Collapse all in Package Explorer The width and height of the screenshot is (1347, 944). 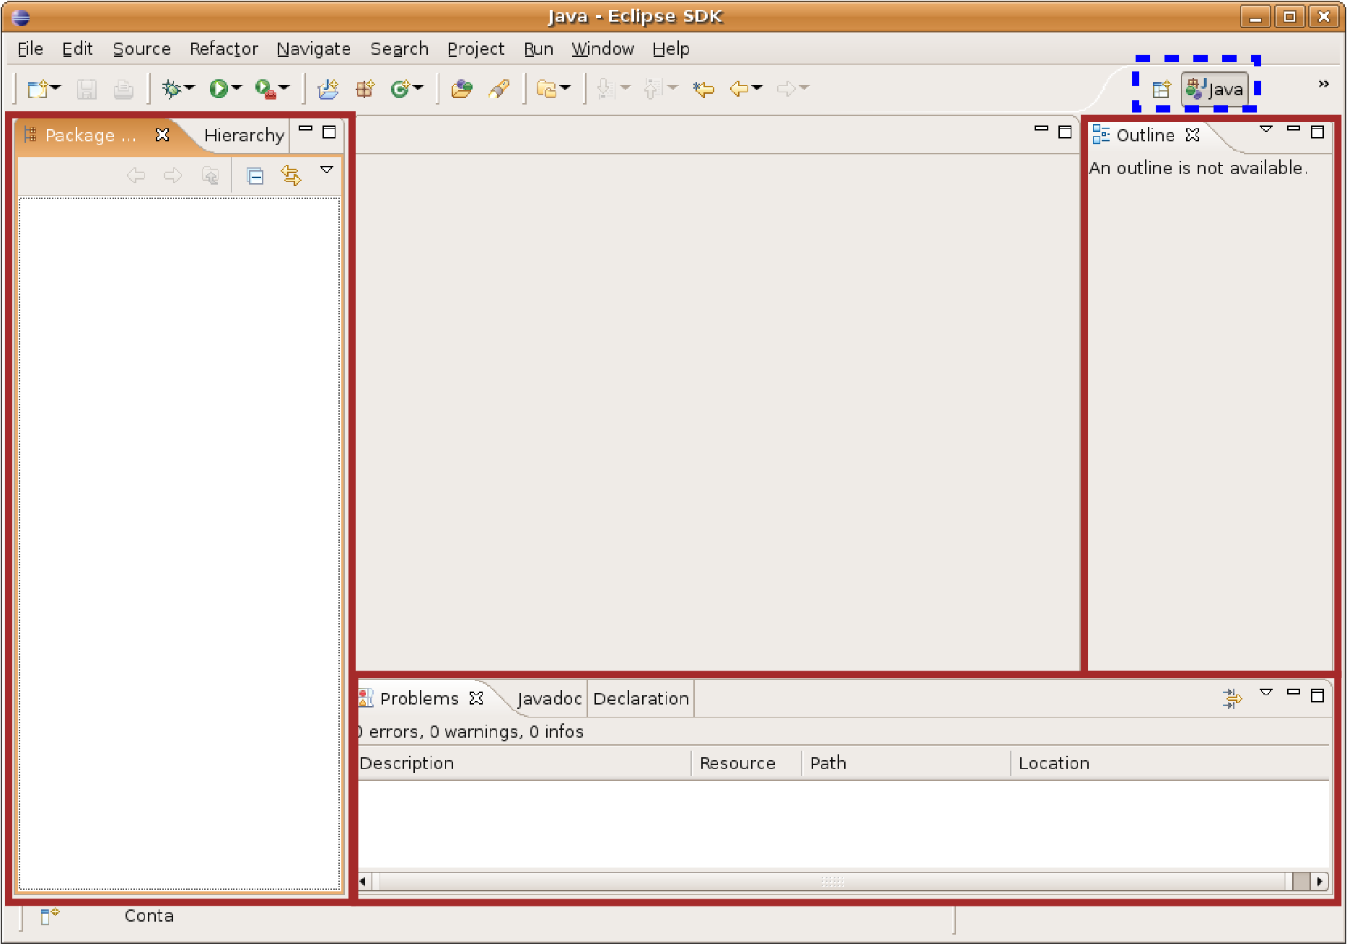(x=255, y=175)
